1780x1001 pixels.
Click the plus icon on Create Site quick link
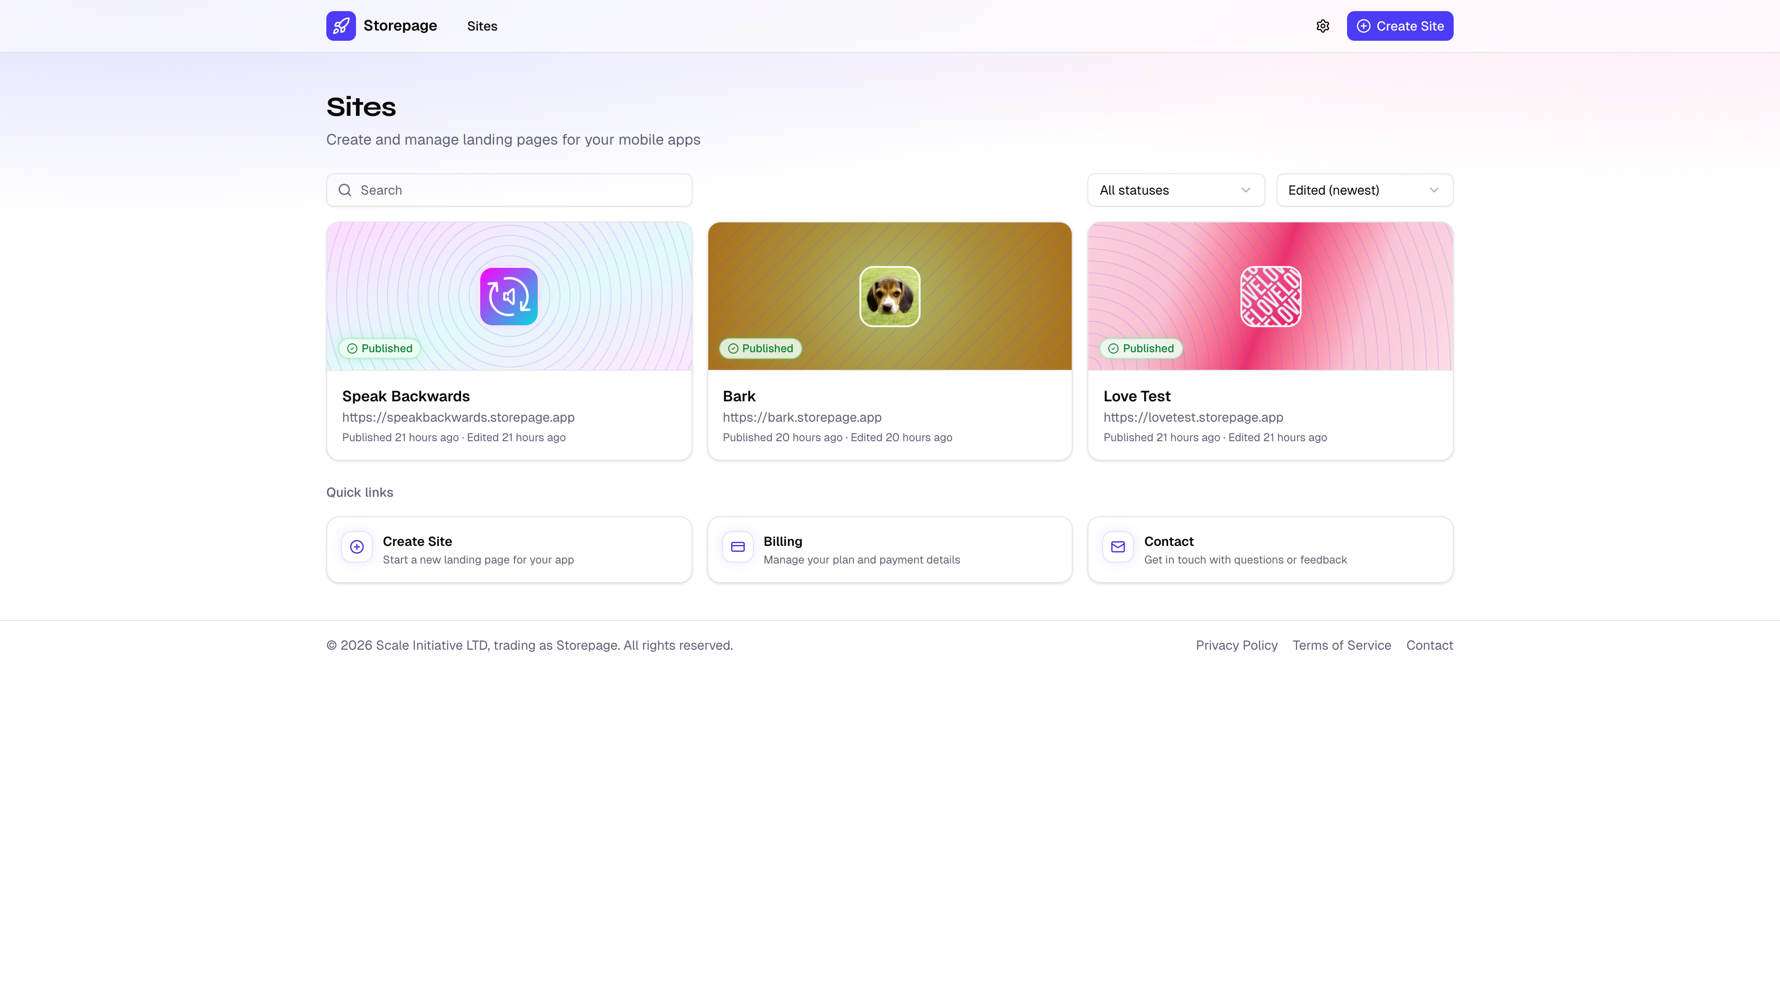tap(356, 546)
